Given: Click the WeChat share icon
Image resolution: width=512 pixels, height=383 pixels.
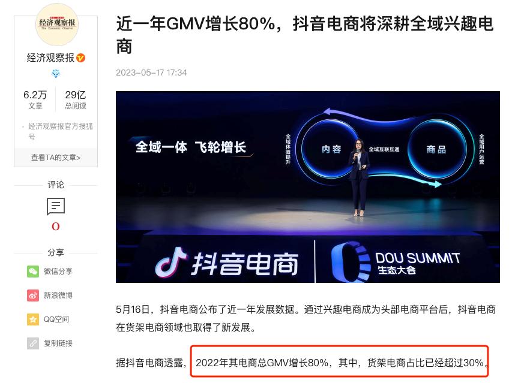Looking at the screenshot, I should tap(33, 271).
